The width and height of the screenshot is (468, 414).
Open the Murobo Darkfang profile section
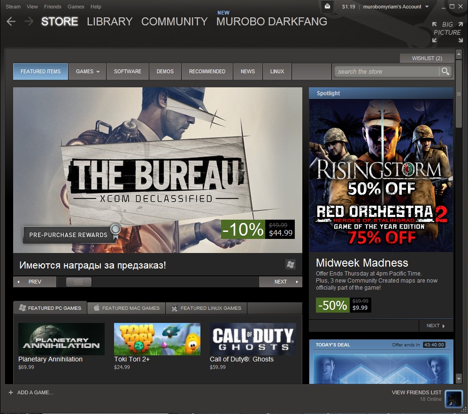(x=272, y=22)
